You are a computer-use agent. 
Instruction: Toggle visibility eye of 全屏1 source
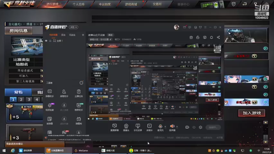46,41
